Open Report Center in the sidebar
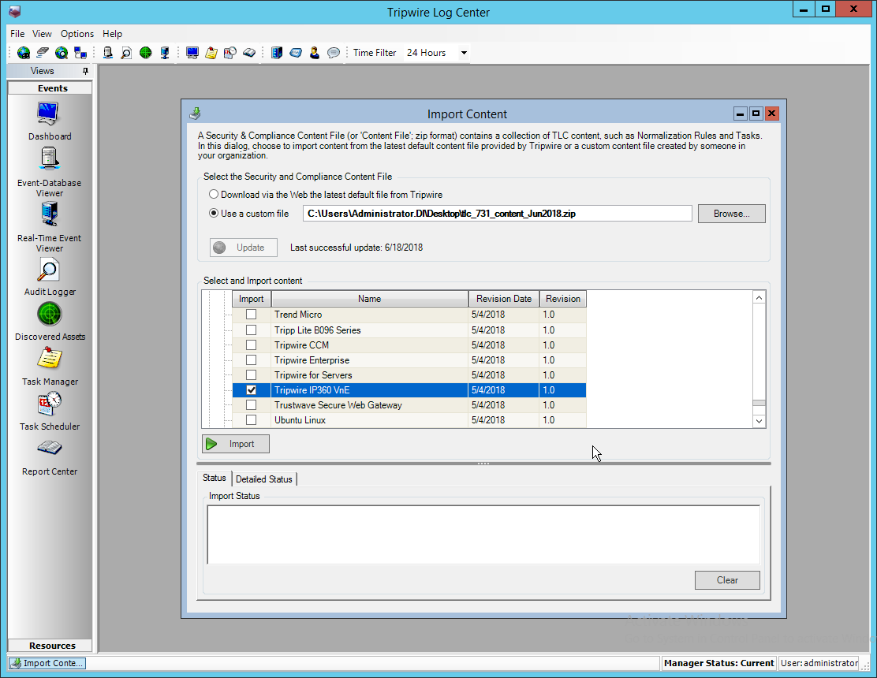877x678 pixels. (x=49, y=457)
